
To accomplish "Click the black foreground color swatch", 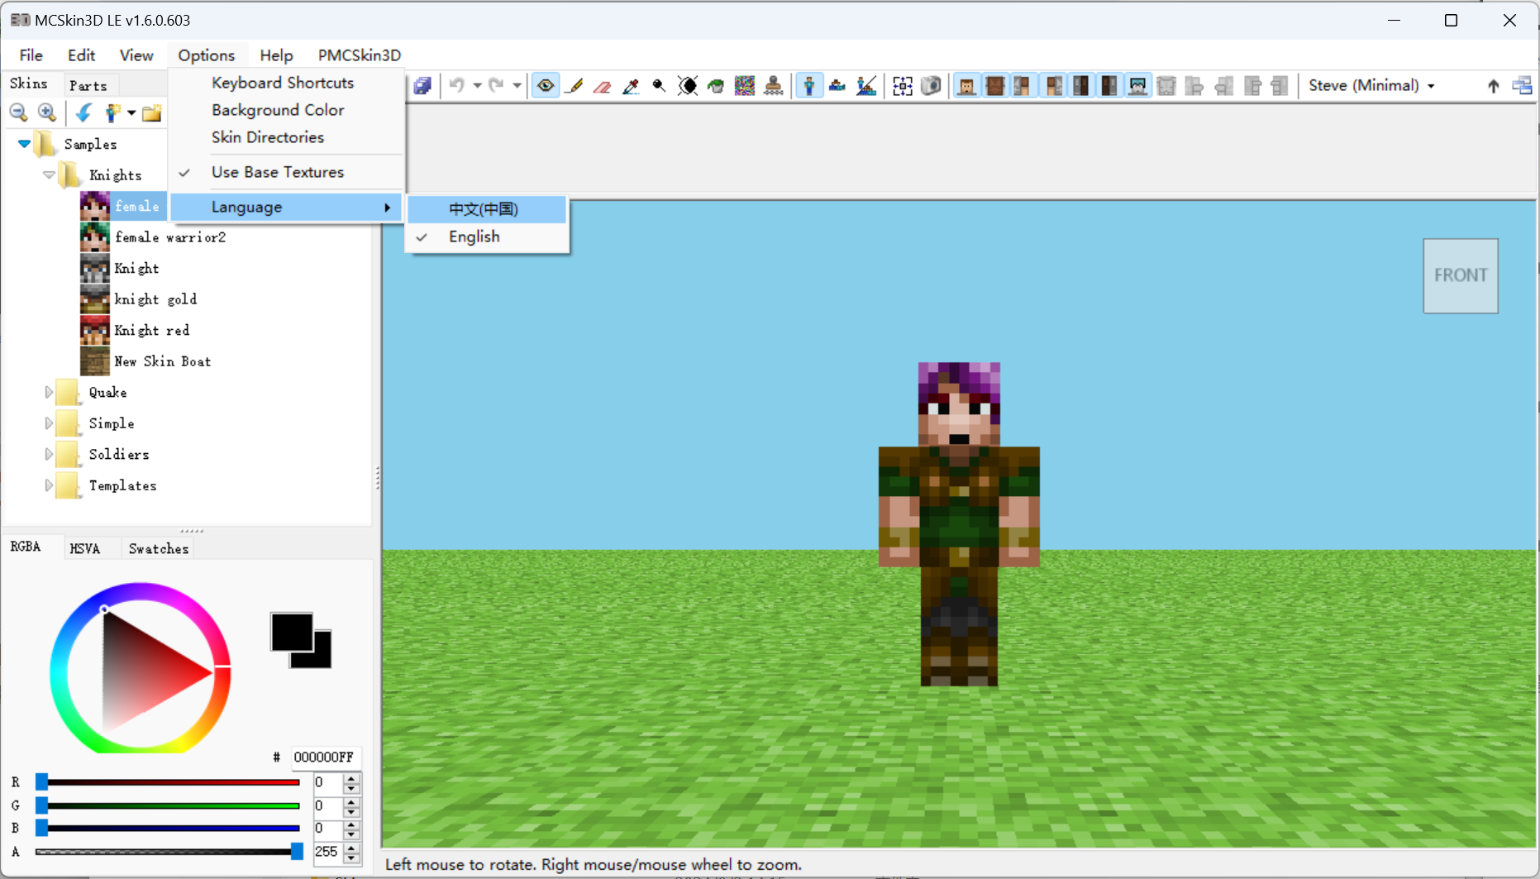I will (x=292, y=633).
